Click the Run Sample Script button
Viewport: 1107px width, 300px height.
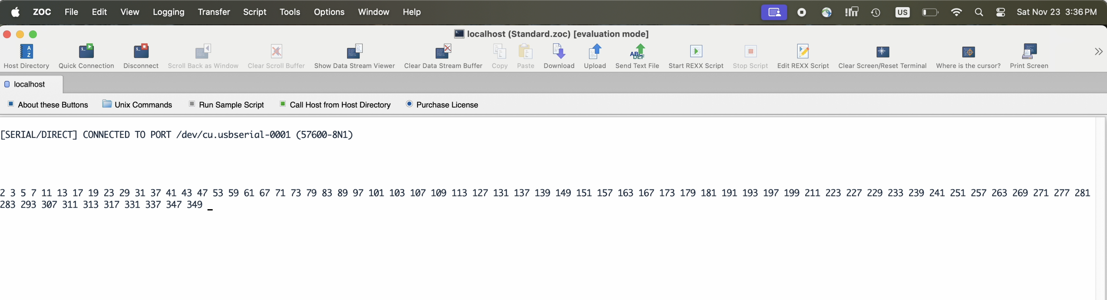coord(226,104)
